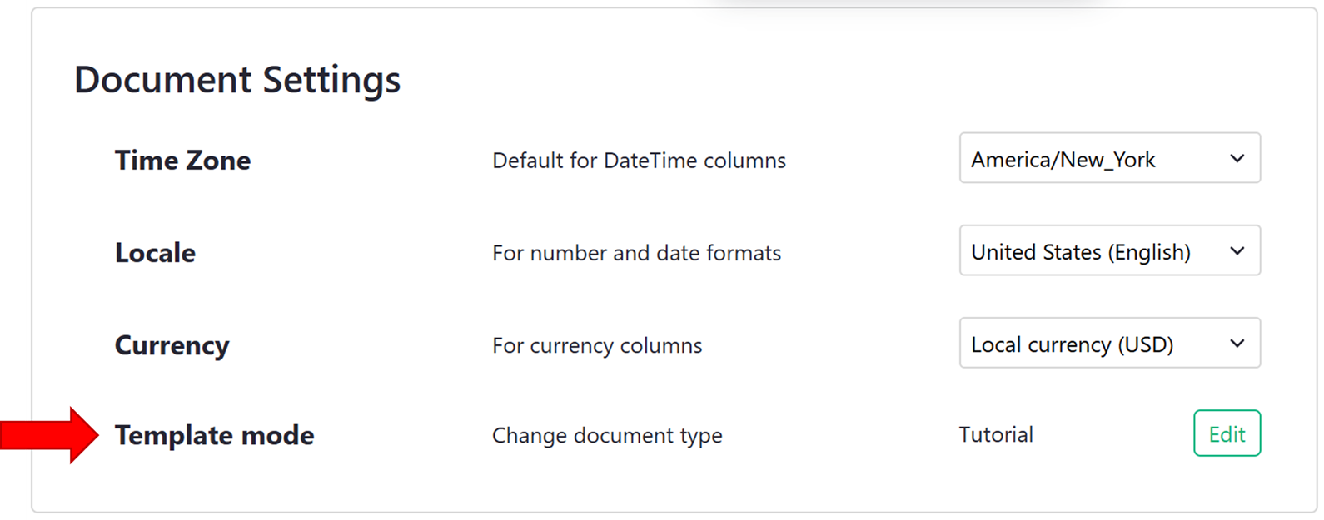The height and width of the screenshot is (520, 1324).
Task: Open the Time Zone dropdown
Action: pos(1110,159)
